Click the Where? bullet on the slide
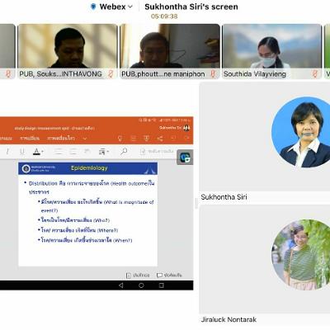330x330 pixels. (78, 230)
